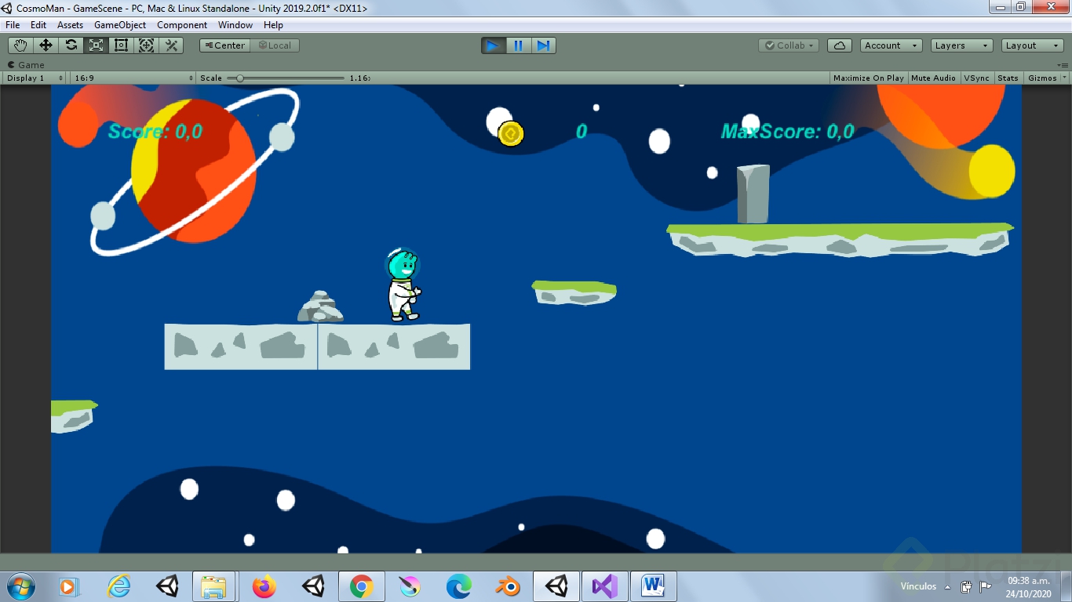1072x602 pixels.
Task: Toggle the Local rotation handle button
Action: pos(275,45)
